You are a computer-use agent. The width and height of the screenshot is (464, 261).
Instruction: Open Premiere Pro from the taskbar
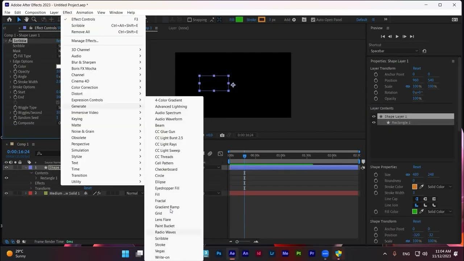[312, 253]
